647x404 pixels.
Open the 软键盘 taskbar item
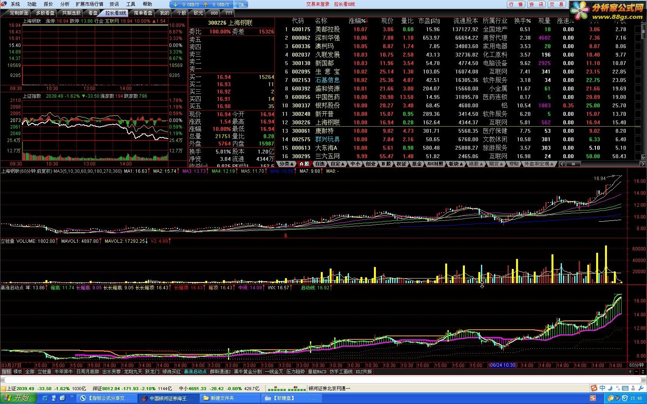[x=292, y=398]
